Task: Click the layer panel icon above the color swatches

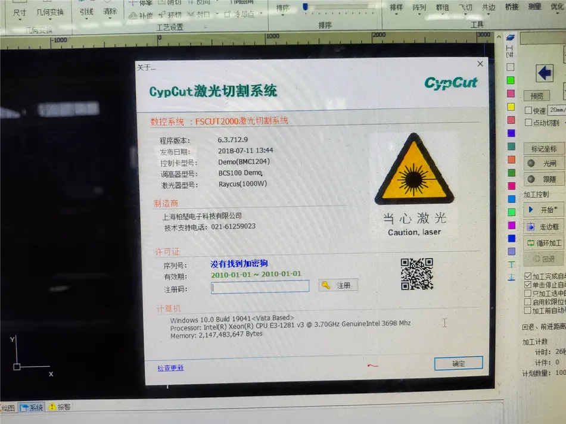Action: (x=511, y=38)
